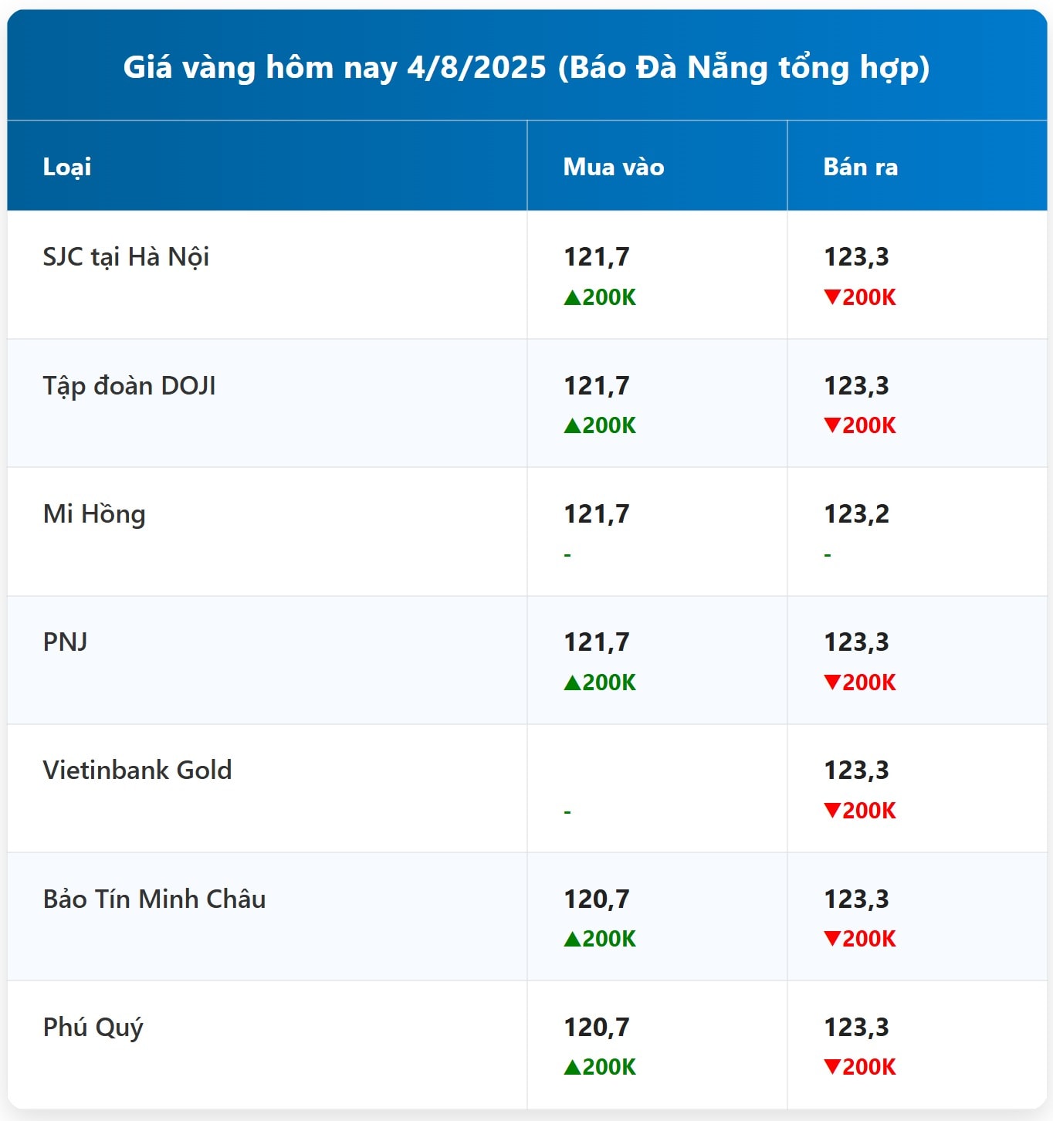1053x1121 pixels.
Task: Click red down 200K under SJC sell price
Action: (x=860, y=297)
